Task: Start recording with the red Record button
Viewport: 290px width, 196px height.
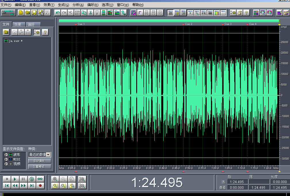Action: (x=40, y=186)
